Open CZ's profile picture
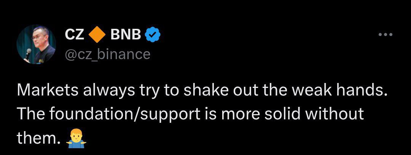 pos(36,44)
